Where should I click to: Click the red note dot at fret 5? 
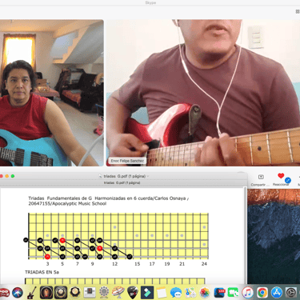[x=62, y=240]
